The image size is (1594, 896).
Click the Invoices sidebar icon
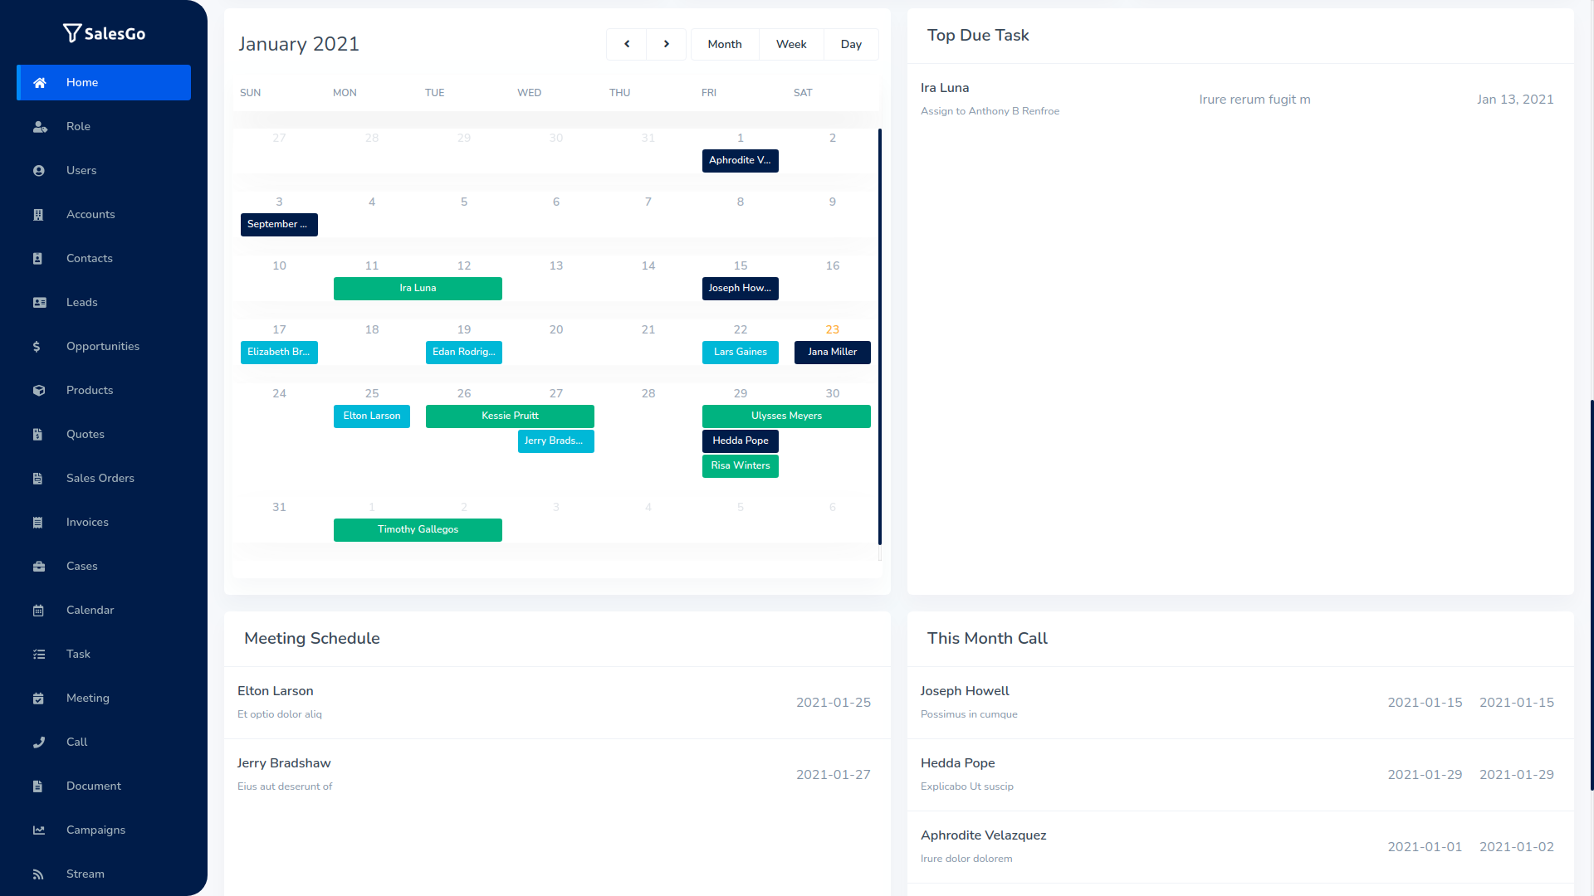click(x=37, y=522)
